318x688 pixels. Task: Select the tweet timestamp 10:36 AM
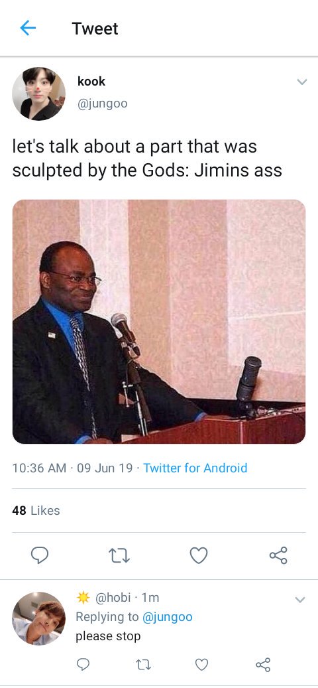(40, 468)
